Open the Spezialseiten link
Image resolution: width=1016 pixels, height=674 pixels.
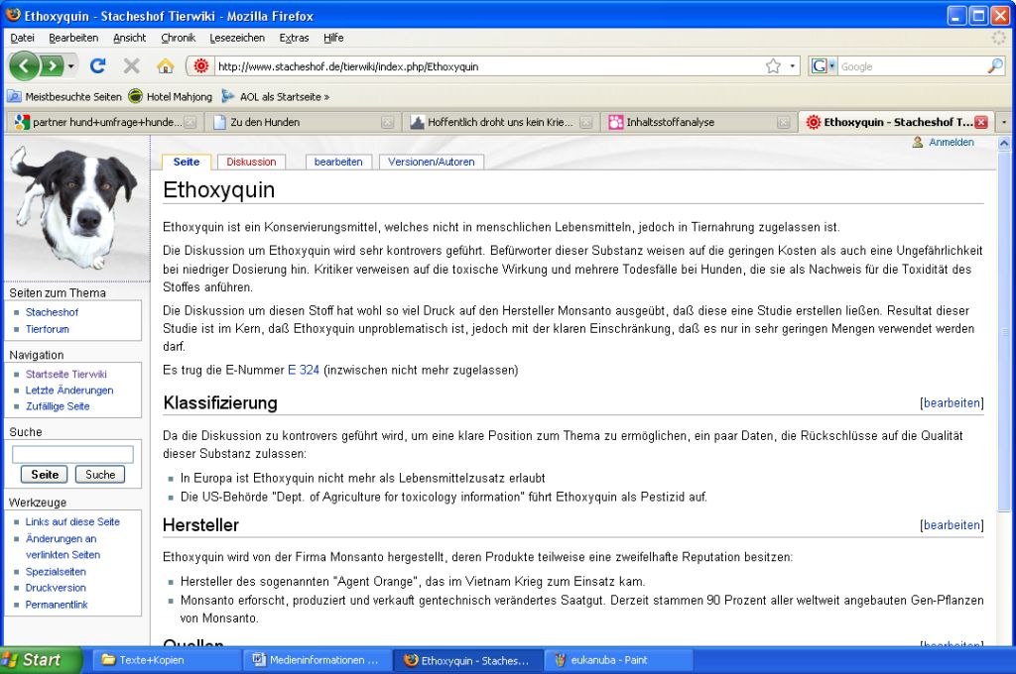(x=56, y=572)
